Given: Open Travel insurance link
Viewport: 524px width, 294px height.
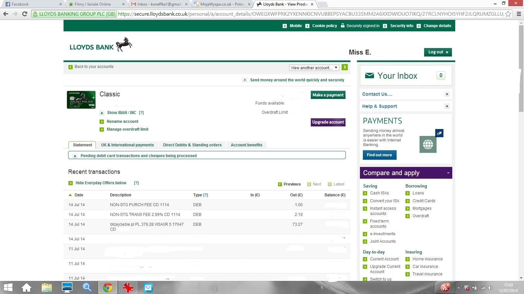Looking at the screenshot, I should tap(427, 274).
